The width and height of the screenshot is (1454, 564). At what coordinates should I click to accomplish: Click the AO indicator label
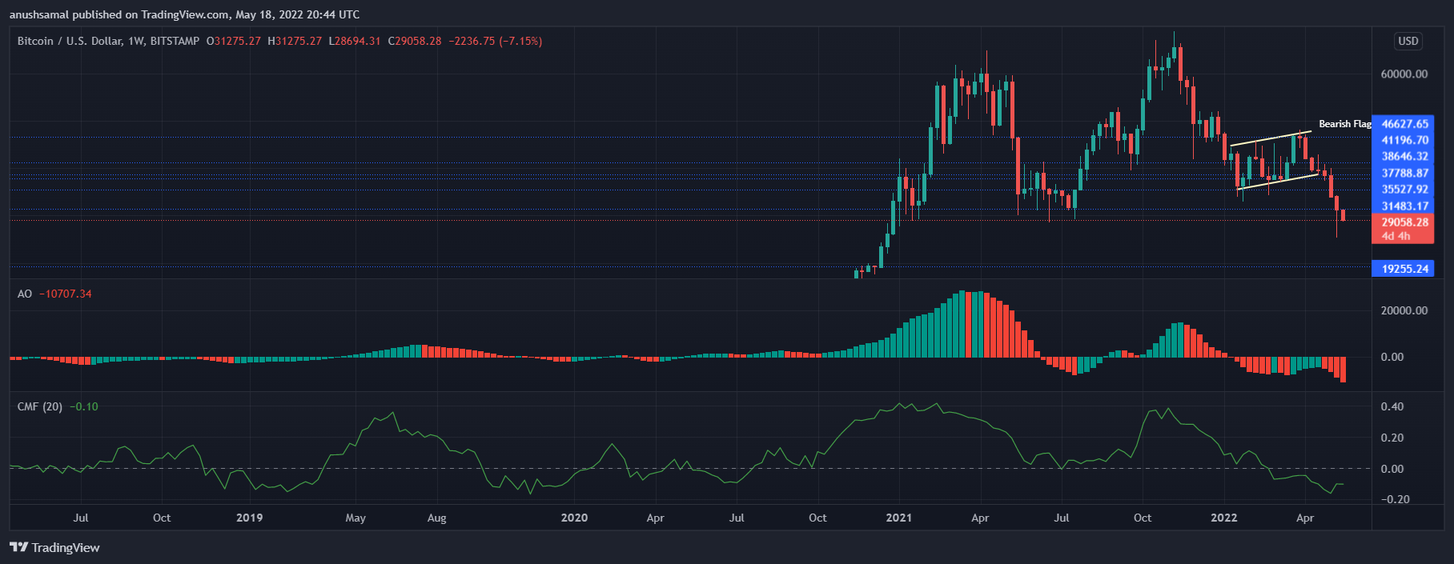click(25, 294)
